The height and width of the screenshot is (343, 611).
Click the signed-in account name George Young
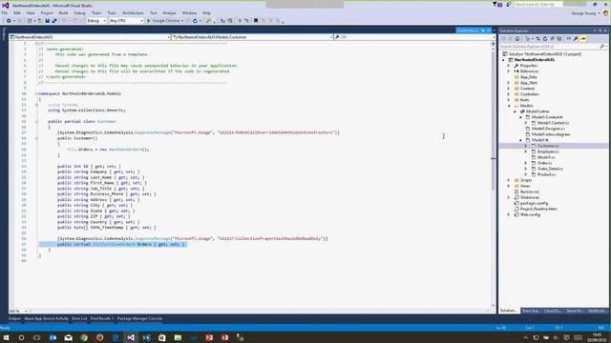[x=583, y=13]
